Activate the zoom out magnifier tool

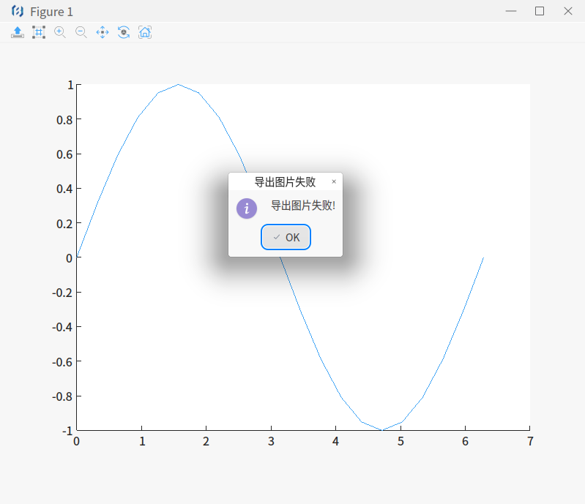point(81,32)
